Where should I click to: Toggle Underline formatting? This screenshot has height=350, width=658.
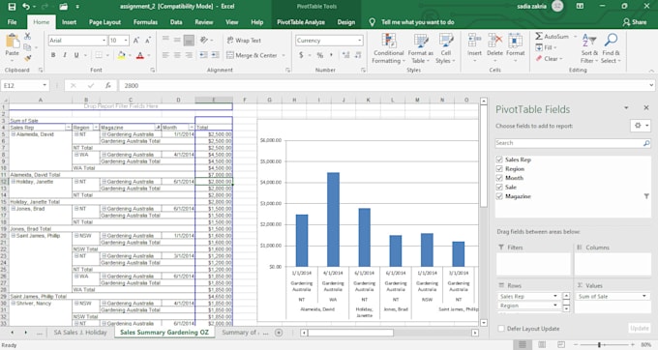click(x=76, y=55)
